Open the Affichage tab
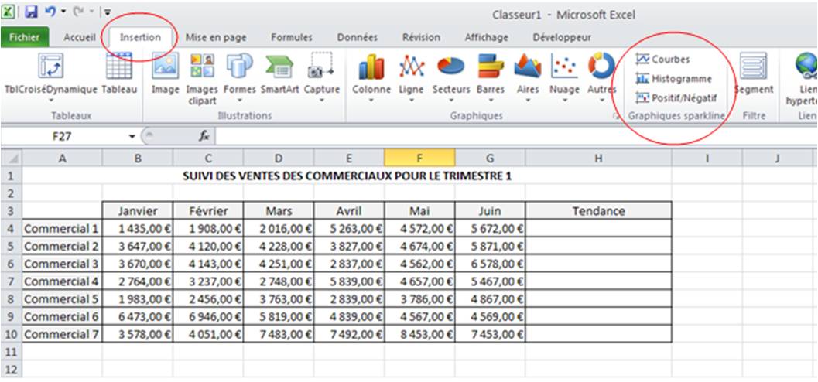The height and width of the screenshot is (382, 818). [486, 38]
